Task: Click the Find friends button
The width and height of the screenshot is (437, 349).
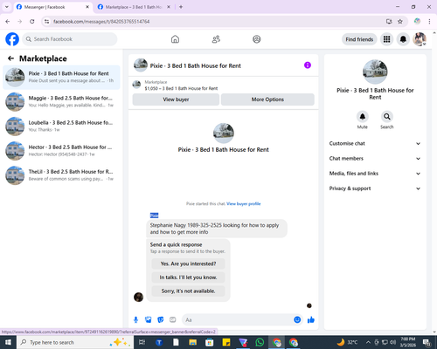Action: click(359, 39)
